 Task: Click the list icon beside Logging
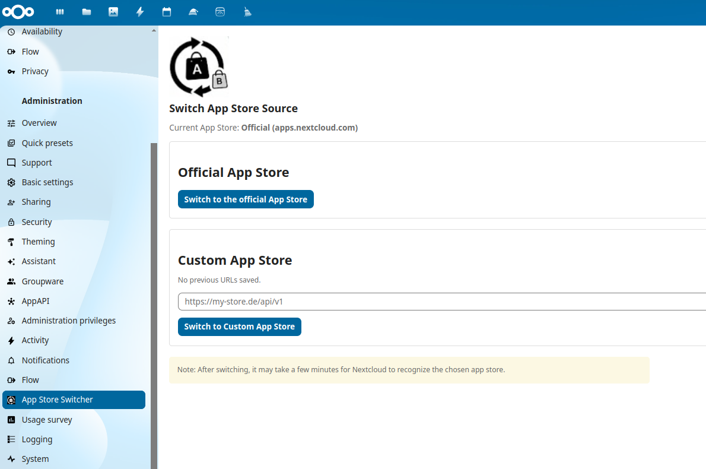coord(11,439)
